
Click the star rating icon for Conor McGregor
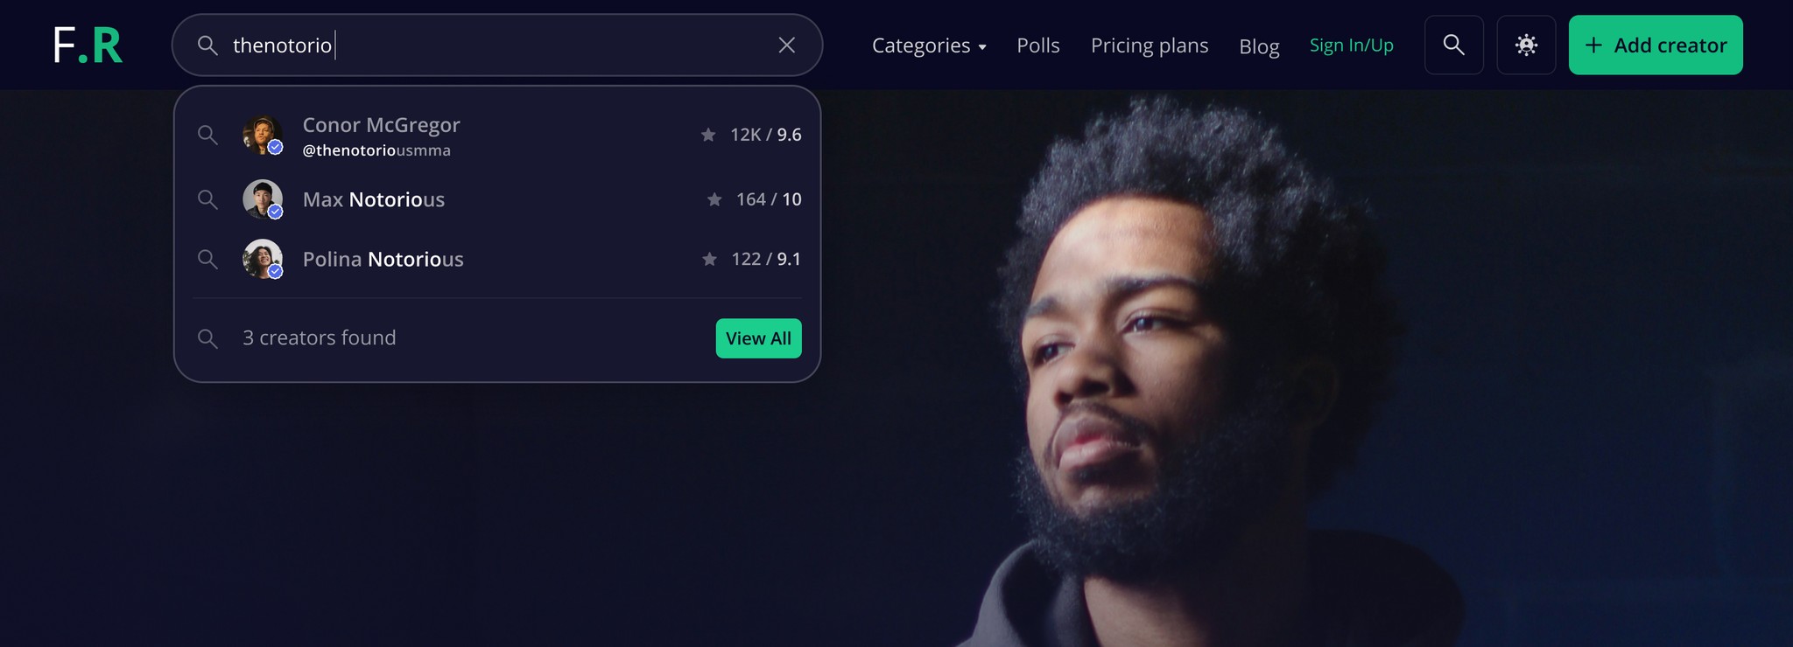tap(708, 135)
